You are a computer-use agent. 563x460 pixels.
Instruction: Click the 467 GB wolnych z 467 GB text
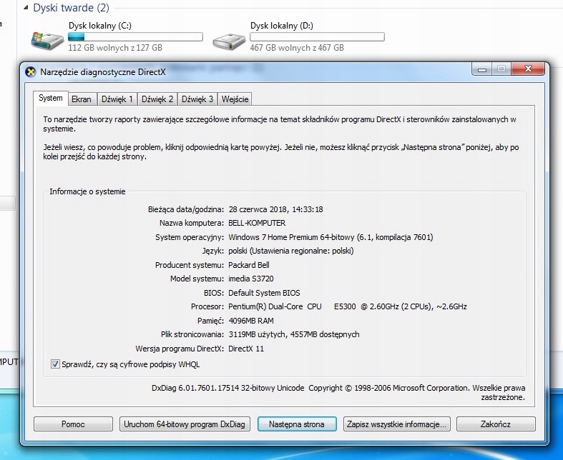pyautogui.click(x=297, y=48)
